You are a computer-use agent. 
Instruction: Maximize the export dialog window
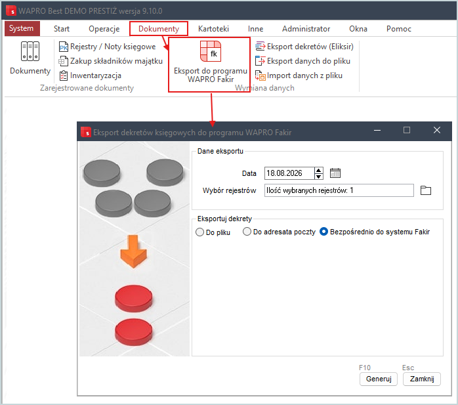point(407,131)
